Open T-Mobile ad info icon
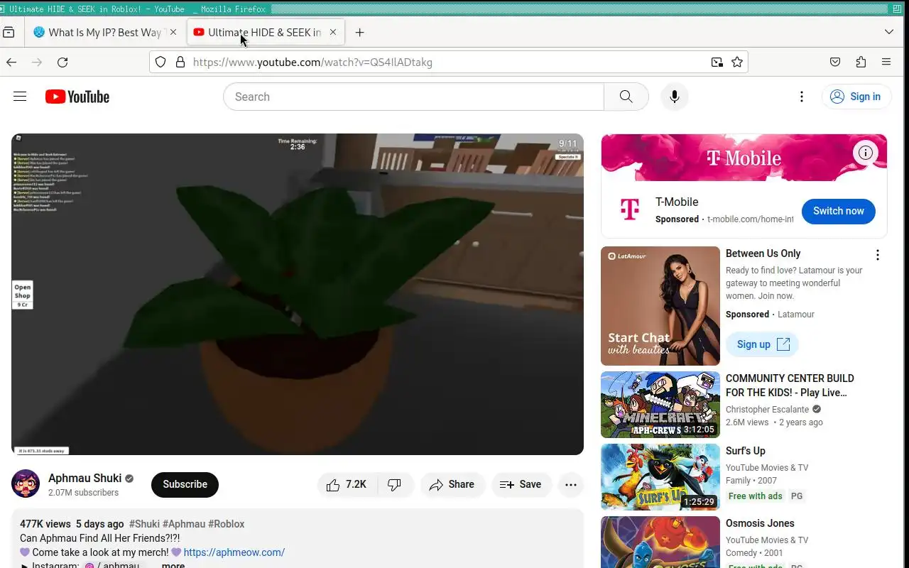Viewport: 909px width, 568px height. [x=865, y=153]
